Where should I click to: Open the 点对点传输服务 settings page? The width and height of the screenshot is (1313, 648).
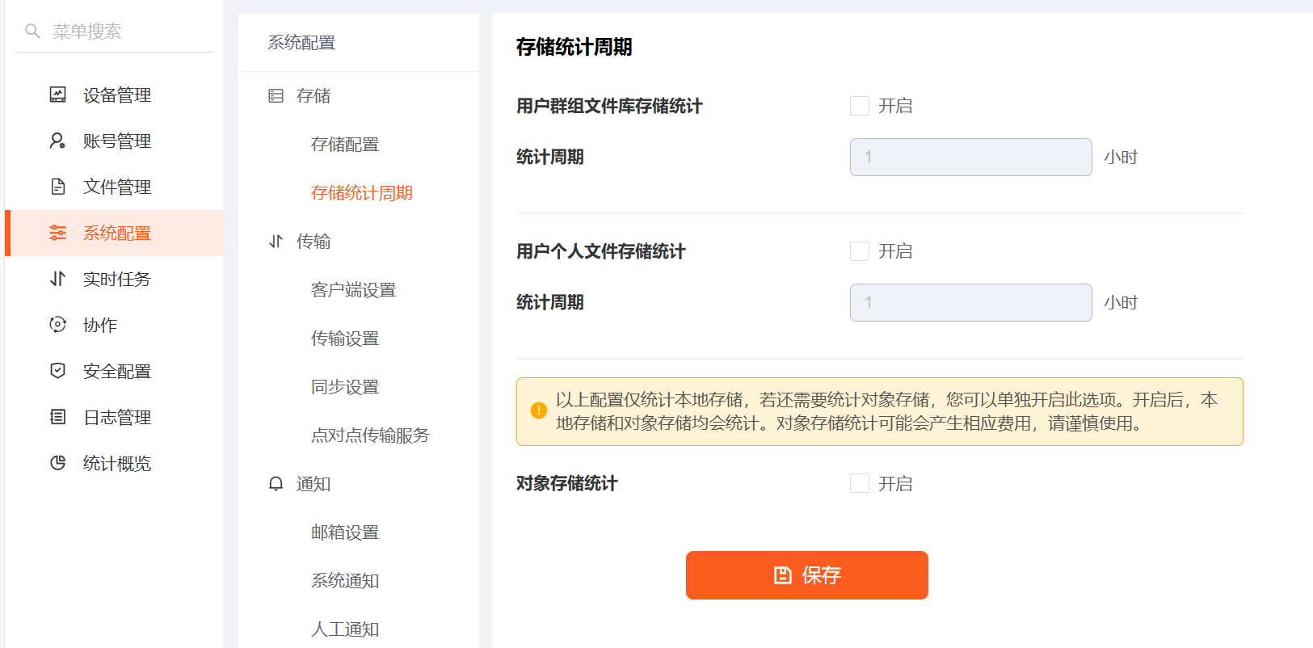pos(370,436)
